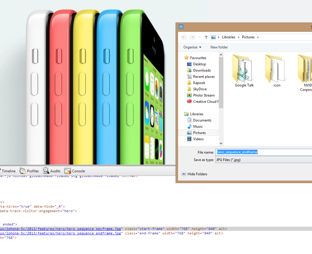The image size is (312, 254).
Task: Click the Pictures breadcrumb in address bar
Action: coord(248,37)
